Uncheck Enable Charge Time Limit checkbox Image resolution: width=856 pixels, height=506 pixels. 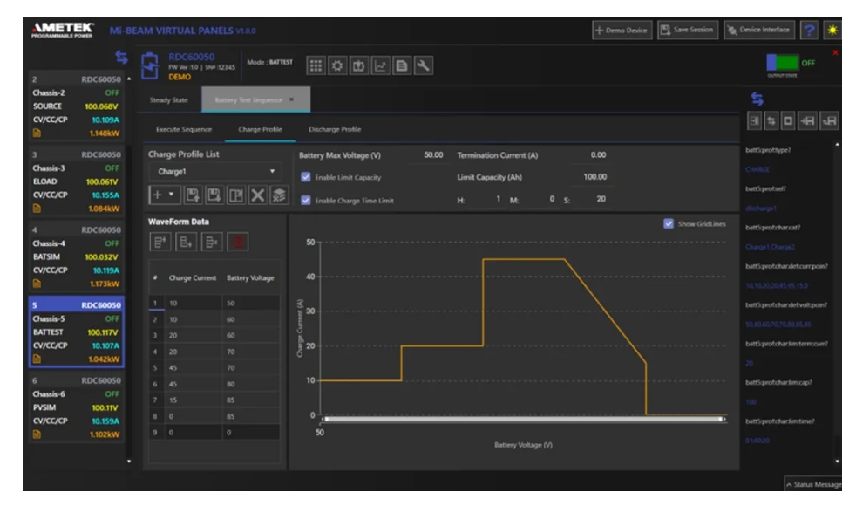tap(305, 201)
